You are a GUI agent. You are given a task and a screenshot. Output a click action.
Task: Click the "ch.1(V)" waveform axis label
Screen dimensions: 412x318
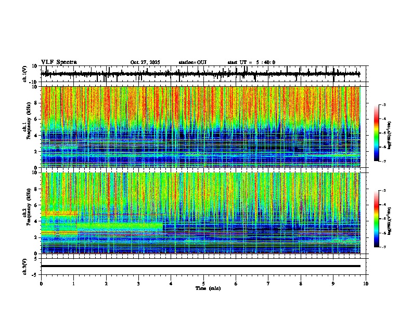tap(25, 74)
